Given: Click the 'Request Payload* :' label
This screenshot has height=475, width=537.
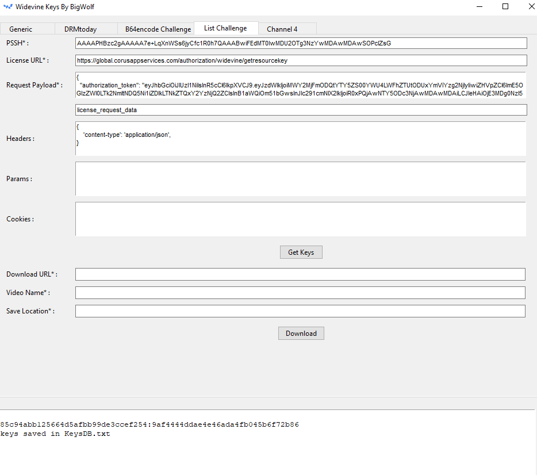Looking at the screenshot, I should pos(34,85).
